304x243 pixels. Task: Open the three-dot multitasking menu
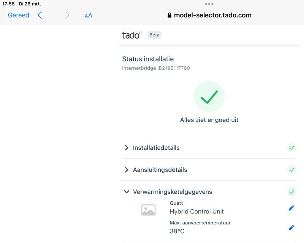pyautogui.click(x=209, y=4)
